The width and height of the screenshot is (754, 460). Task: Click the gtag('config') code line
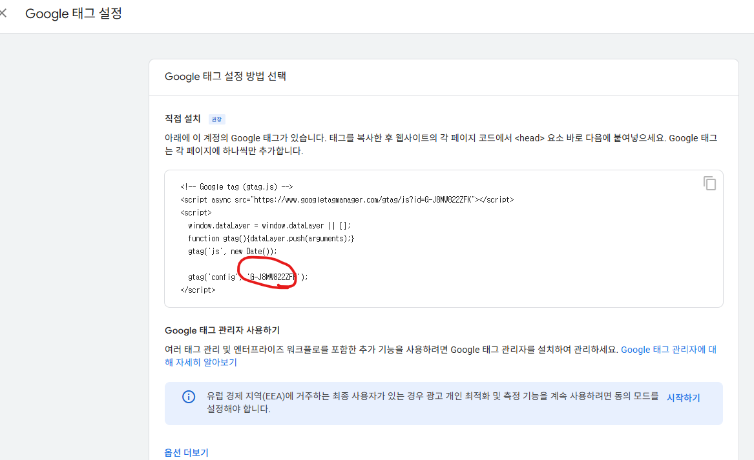pyautogui.click(x=247, y=277)
